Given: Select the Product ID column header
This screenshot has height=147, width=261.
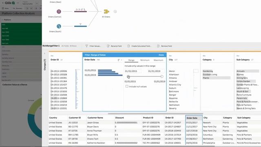Looking at the screenshot, I should point(153,118).
